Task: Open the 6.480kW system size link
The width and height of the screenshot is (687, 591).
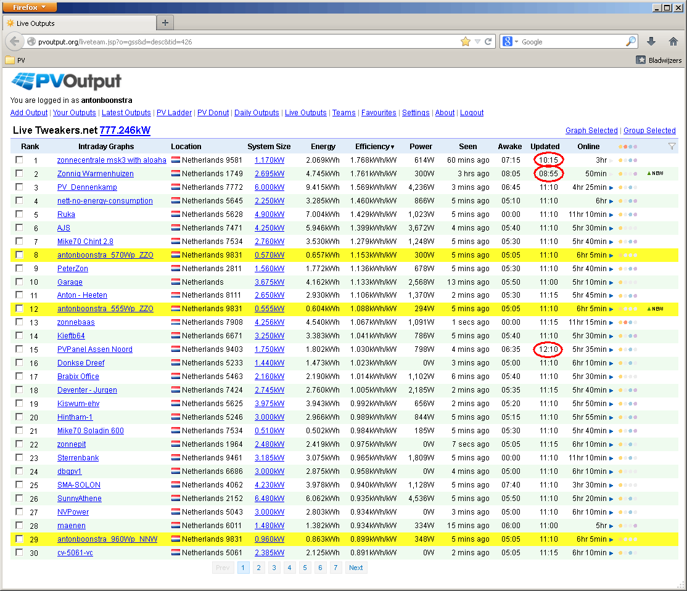Action: (x=269, y=499)
